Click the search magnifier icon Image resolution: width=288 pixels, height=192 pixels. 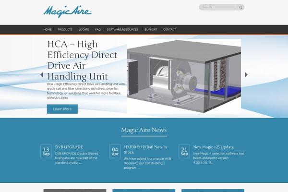click(240, 7)
